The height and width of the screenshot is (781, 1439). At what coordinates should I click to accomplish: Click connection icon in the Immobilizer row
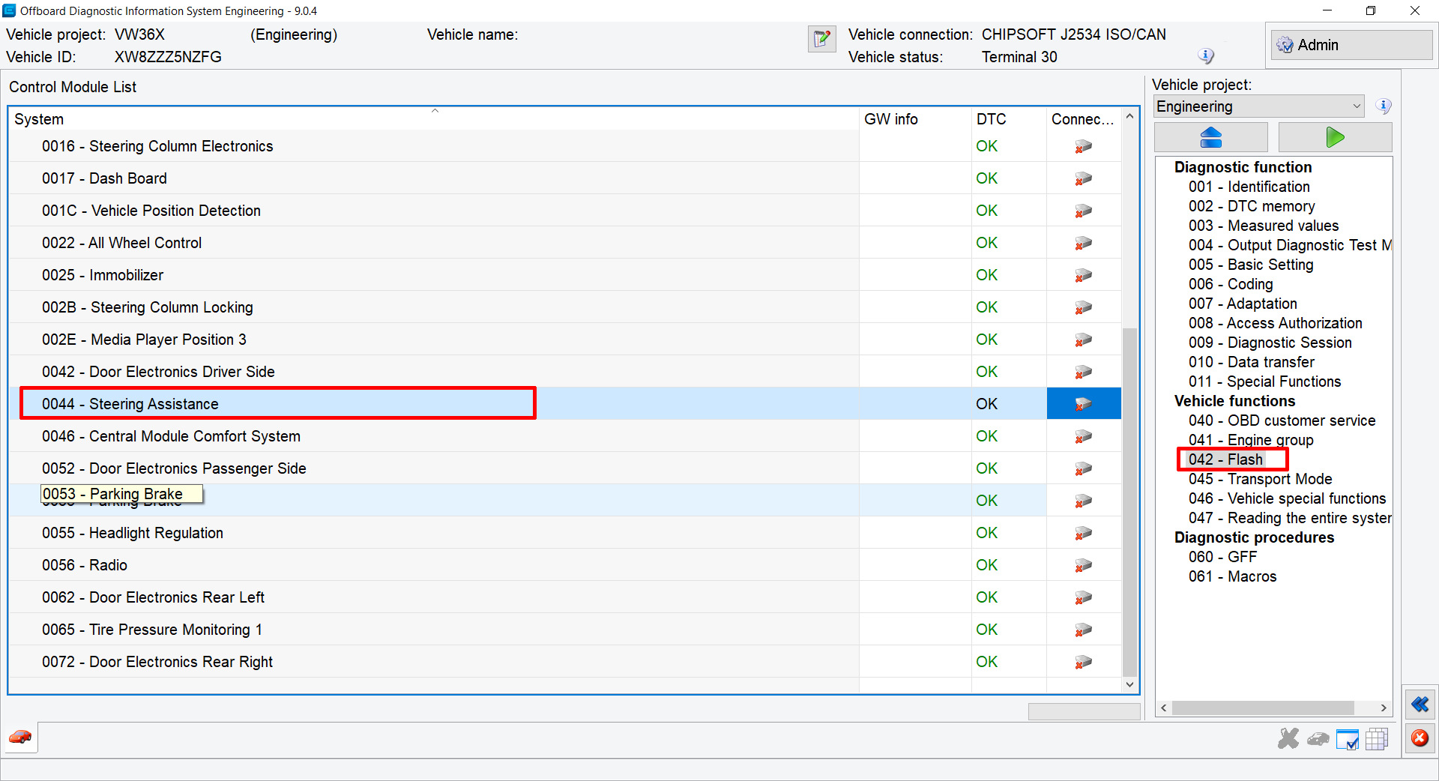[1083, 276]
